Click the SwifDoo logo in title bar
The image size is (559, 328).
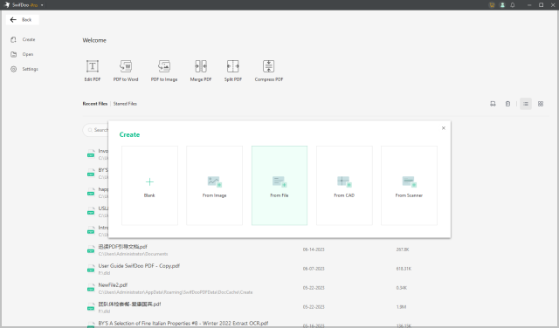(x=7, y=5)
